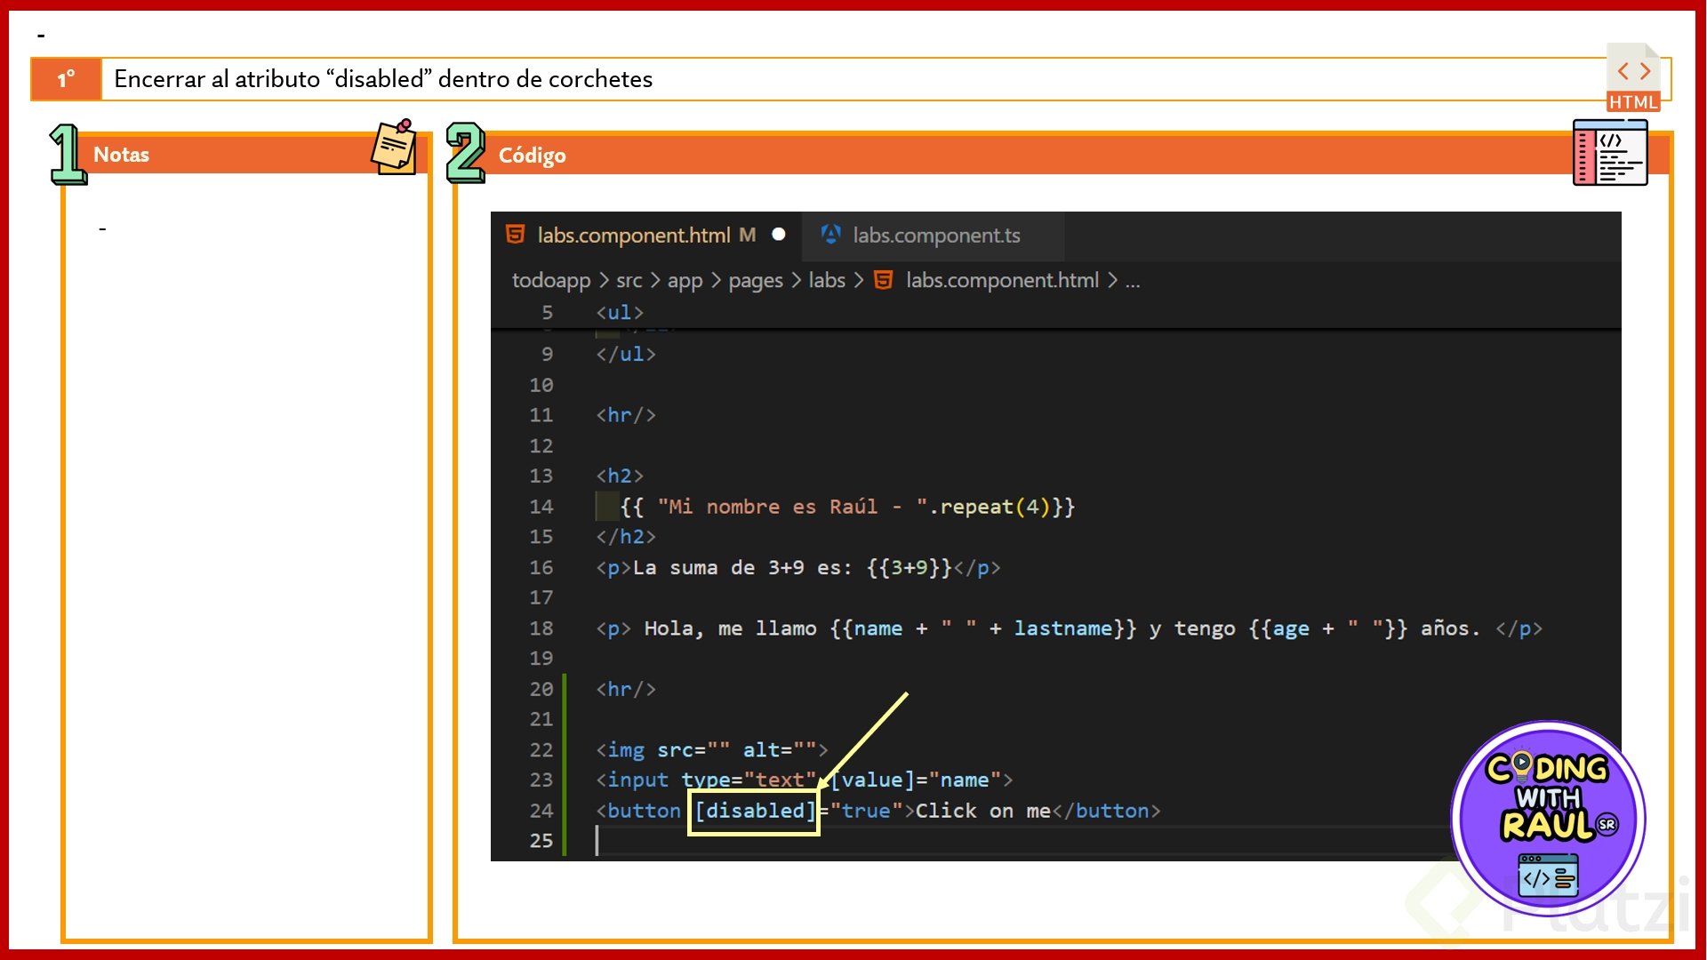This screenshot has height=960, width=1707.
Task: Switch to the labs.component.ts tab
Action: pyautogui.click(x=935, y=236)
